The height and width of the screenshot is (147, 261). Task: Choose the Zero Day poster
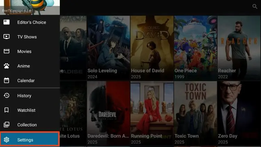(x=239, y=113)
